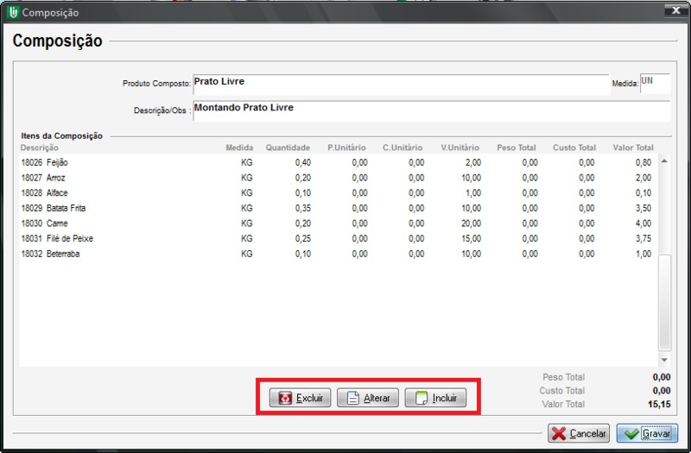Image resolution: width=691 pixels, height=453 pixels.
Task: Click the Produto Composto input field
Action: (x=400, y=83)
